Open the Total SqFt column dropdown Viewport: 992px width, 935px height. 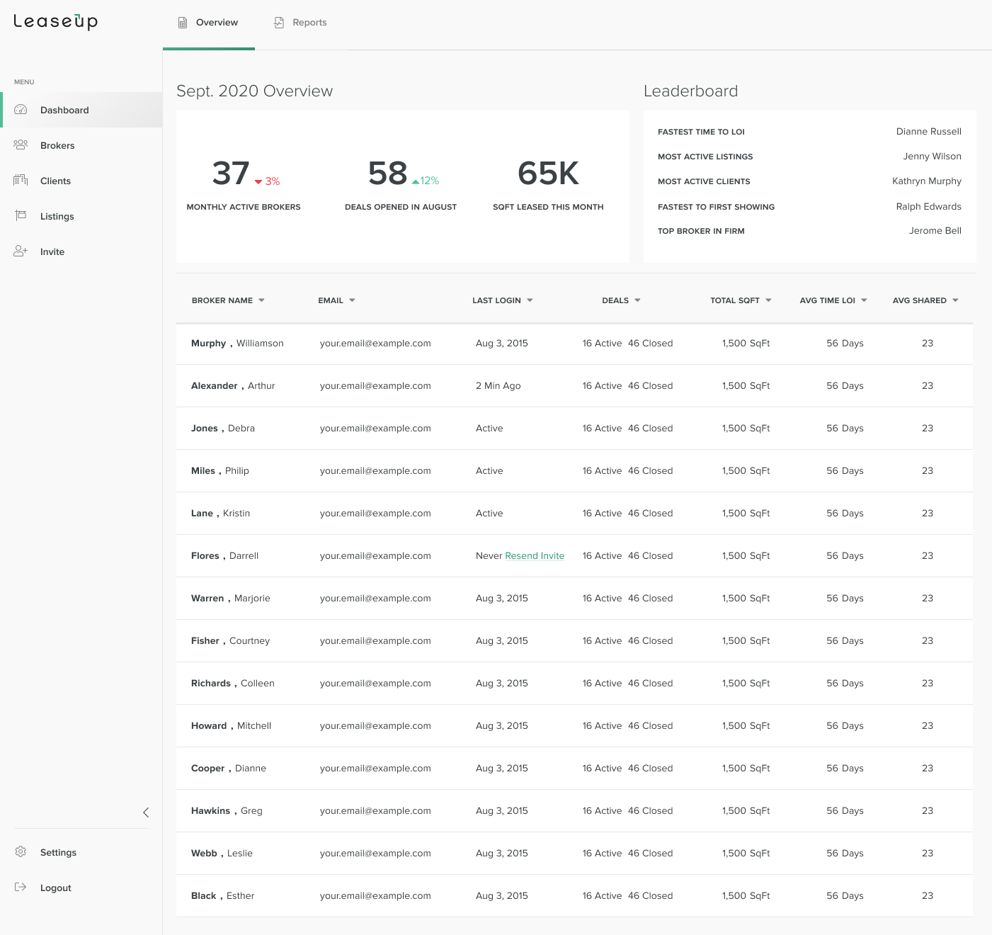pos(768,300)
